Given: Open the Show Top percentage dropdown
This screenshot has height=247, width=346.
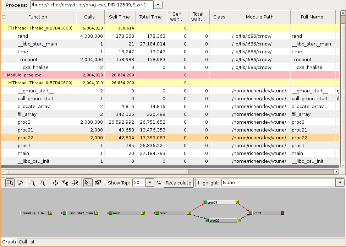Looking at the screenshot, I should click(x=150, y=183).
